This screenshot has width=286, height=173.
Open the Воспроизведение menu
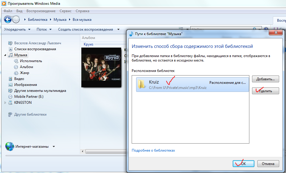[x=41, y=11]
